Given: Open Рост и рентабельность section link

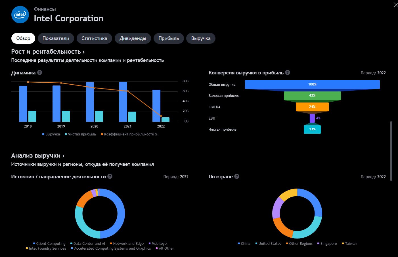Looking at the screenshot, I should point(48,52).
